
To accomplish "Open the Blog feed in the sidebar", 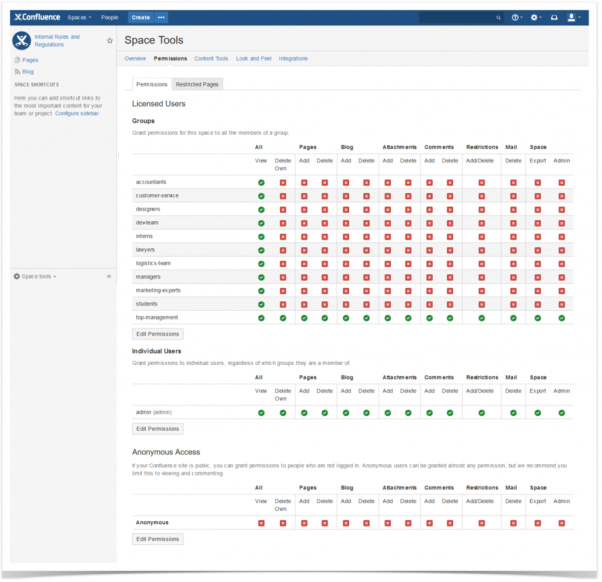I will coord(27,71).
